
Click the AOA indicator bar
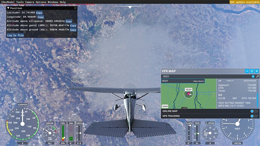[x=71, y=133]
